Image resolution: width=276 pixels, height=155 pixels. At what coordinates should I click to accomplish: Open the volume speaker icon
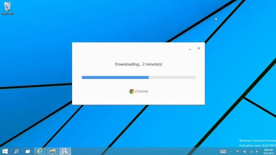pos(257,152)
